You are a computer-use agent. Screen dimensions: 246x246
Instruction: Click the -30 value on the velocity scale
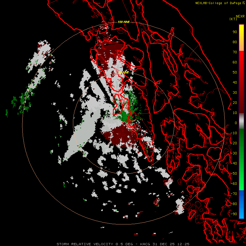pos(234,153)
